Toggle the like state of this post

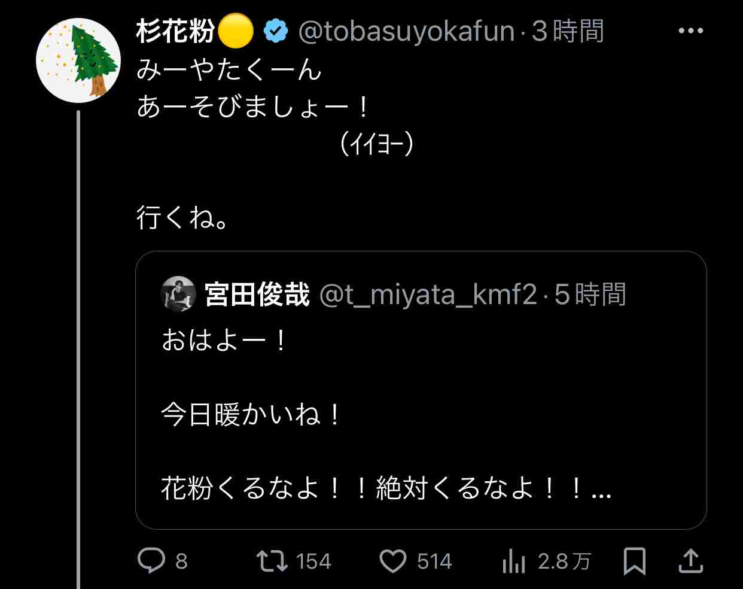395,561
